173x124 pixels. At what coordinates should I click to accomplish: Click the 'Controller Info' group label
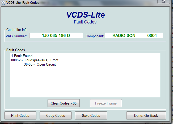pos(17,30)
